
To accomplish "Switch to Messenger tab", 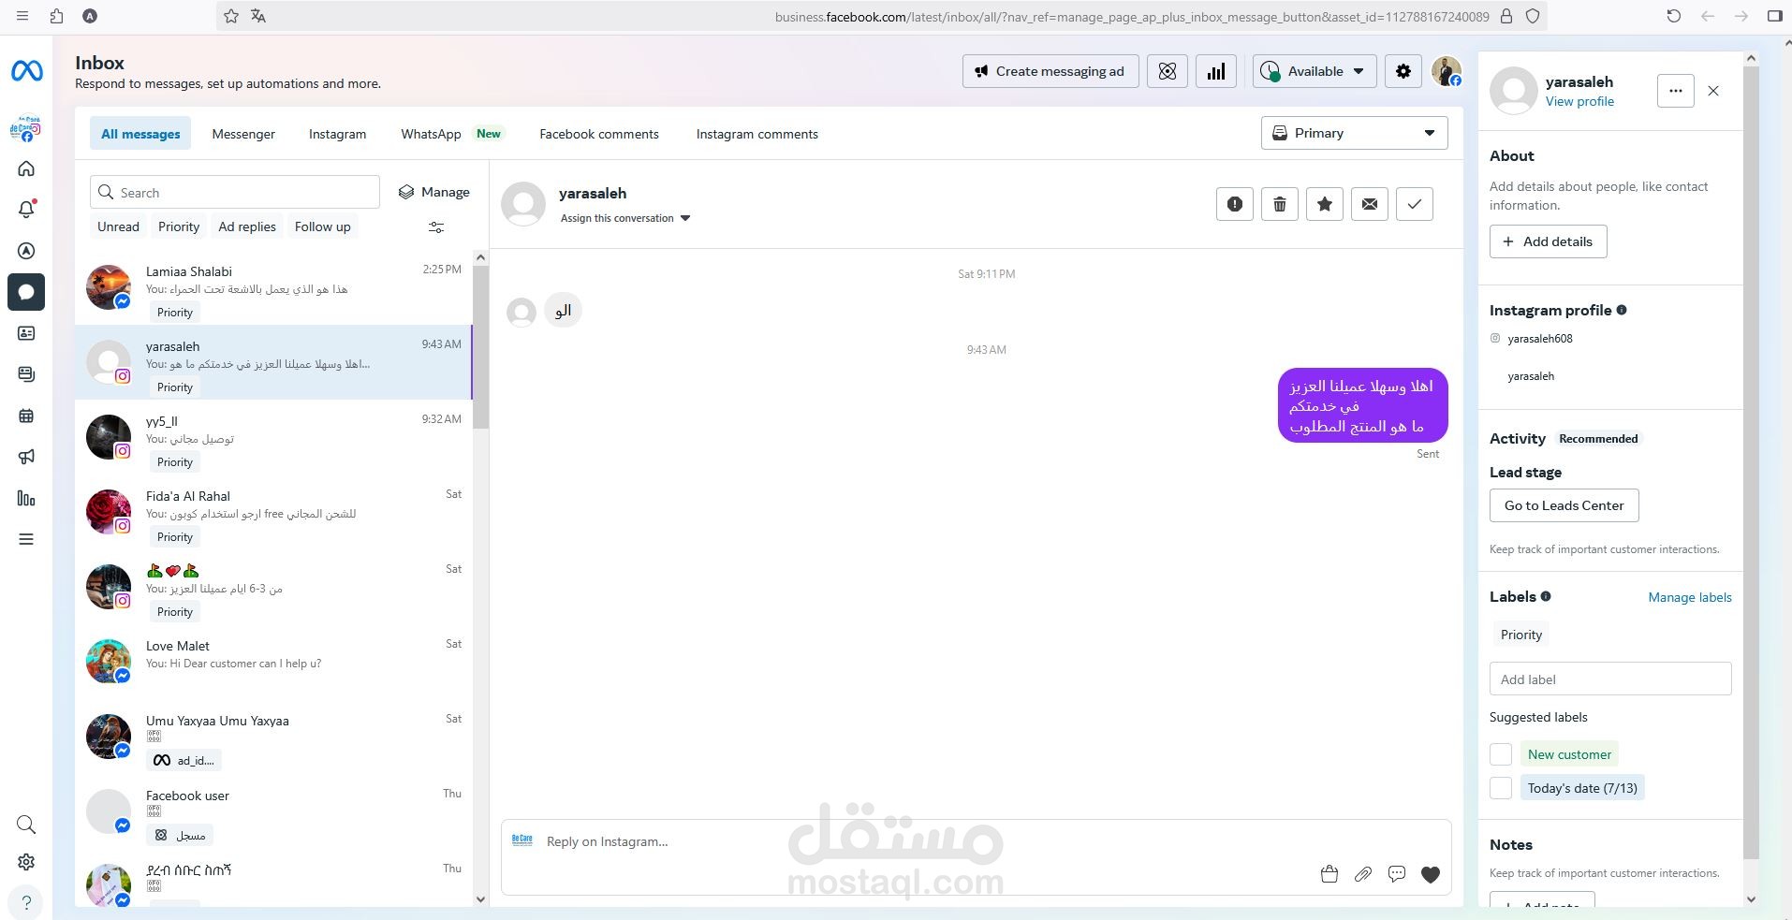I will pyautogui.click(x=243, y=134).
